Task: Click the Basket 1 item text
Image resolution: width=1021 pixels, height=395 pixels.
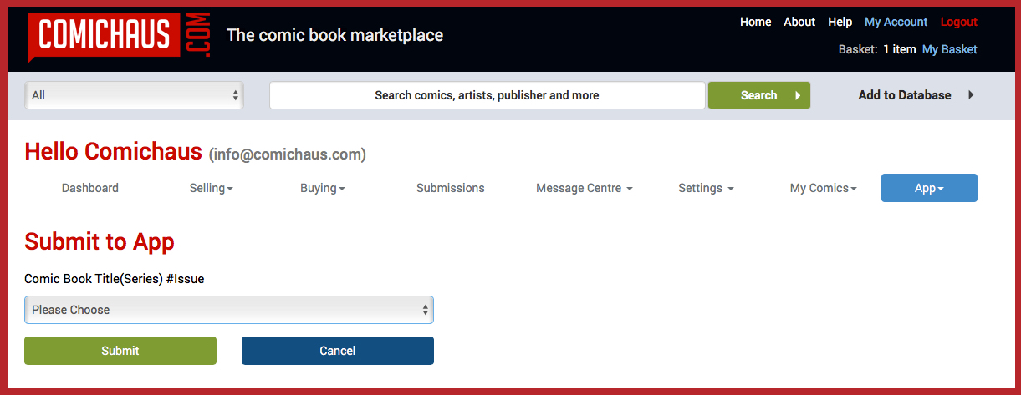Action: click(x=877, y=49)
